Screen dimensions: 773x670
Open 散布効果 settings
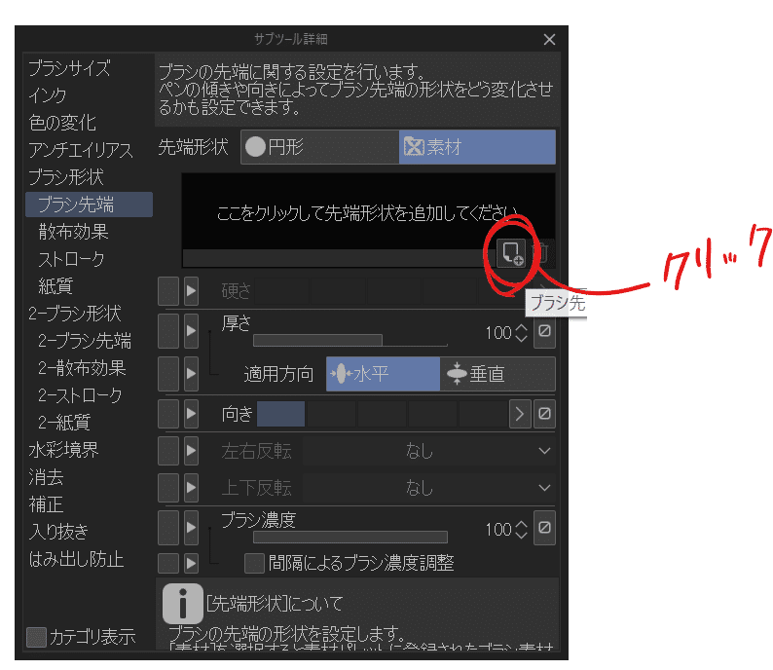pos(73,232)
